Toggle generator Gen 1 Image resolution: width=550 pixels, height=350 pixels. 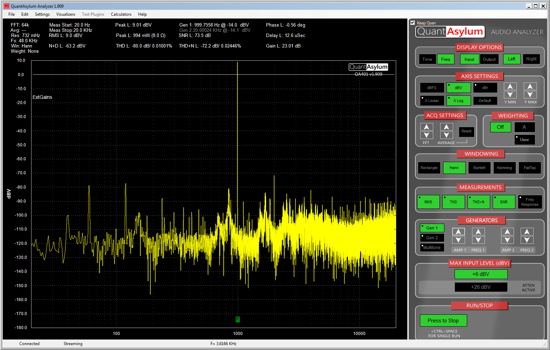432,228
